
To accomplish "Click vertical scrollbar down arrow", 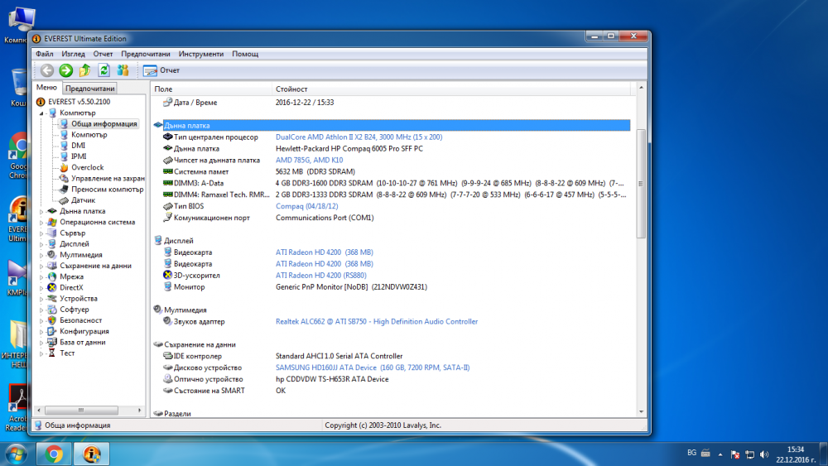I will pos(641,411).
